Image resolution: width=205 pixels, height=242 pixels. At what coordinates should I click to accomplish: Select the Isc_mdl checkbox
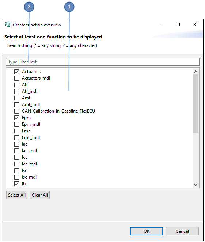(16, 177)
